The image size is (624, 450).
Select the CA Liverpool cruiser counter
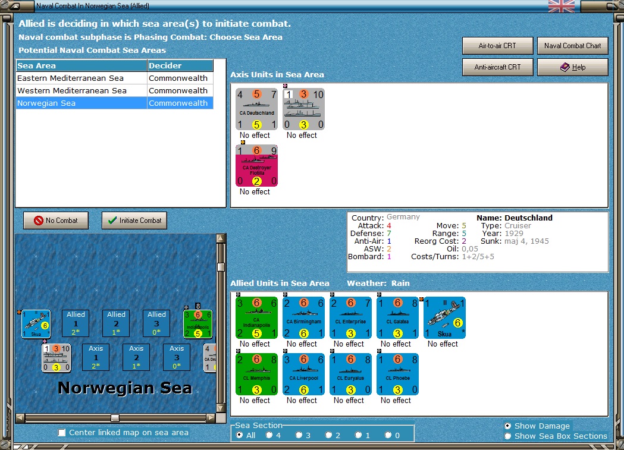pyautogui.click(x=303, y=375)
